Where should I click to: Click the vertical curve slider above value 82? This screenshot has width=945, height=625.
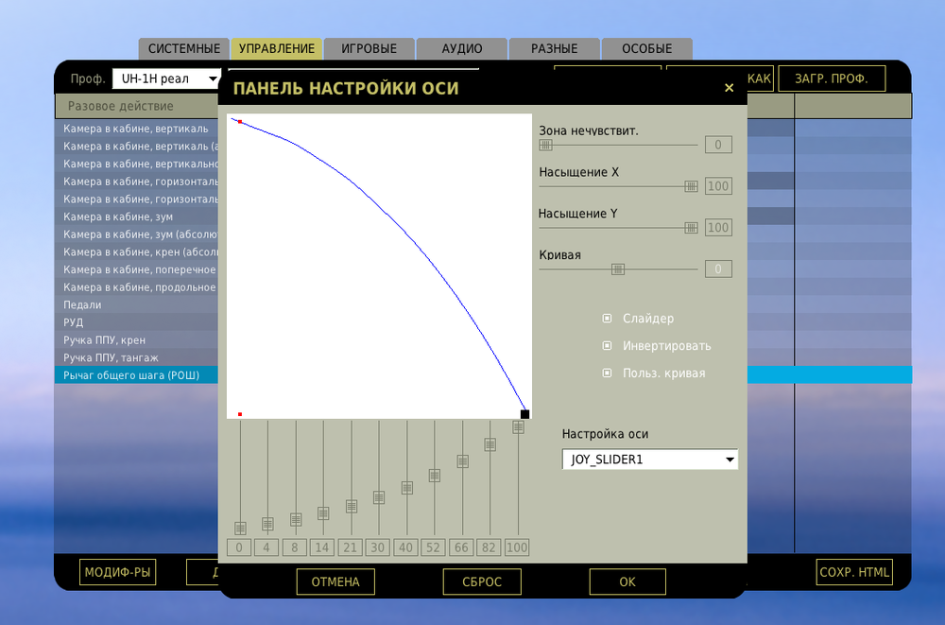490,444
